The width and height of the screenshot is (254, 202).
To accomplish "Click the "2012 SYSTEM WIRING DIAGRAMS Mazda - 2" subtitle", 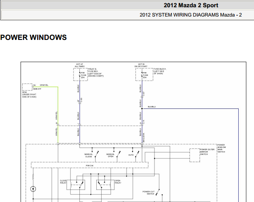I will 191,15.
